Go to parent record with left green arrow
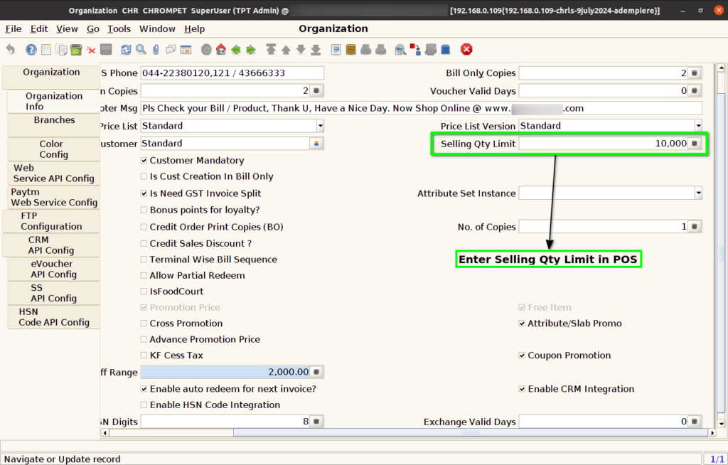Viewport: 728px width, 465px height. click(x=236, y=49)
